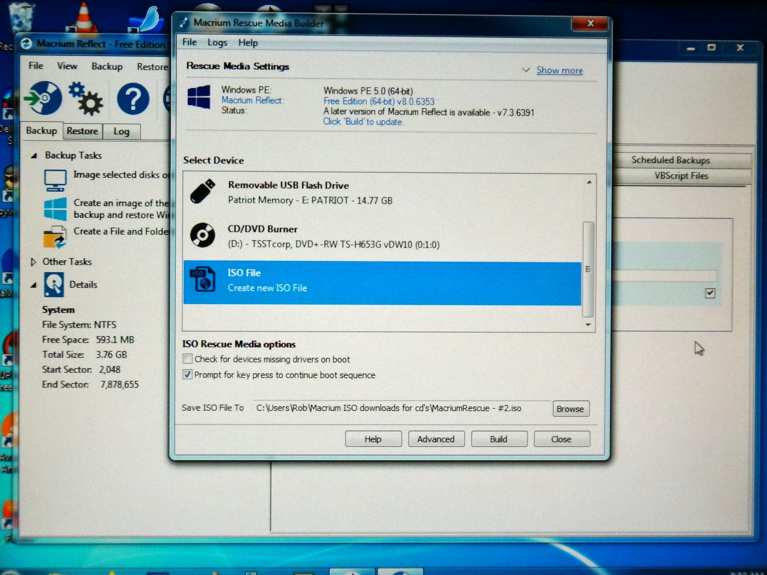Expand the Other Tasks section
Screen dimensions: 767x575
33,262
